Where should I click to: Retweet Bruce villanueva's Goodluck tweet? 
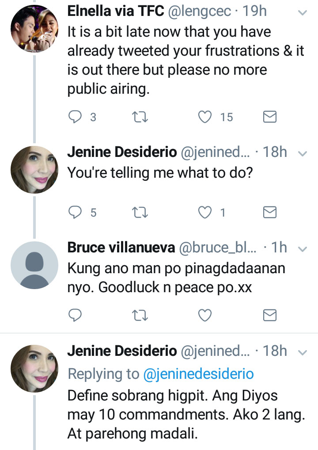[140, 315]
